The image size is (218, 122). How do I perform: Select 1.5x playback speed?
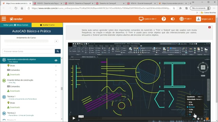click(190, 112)
